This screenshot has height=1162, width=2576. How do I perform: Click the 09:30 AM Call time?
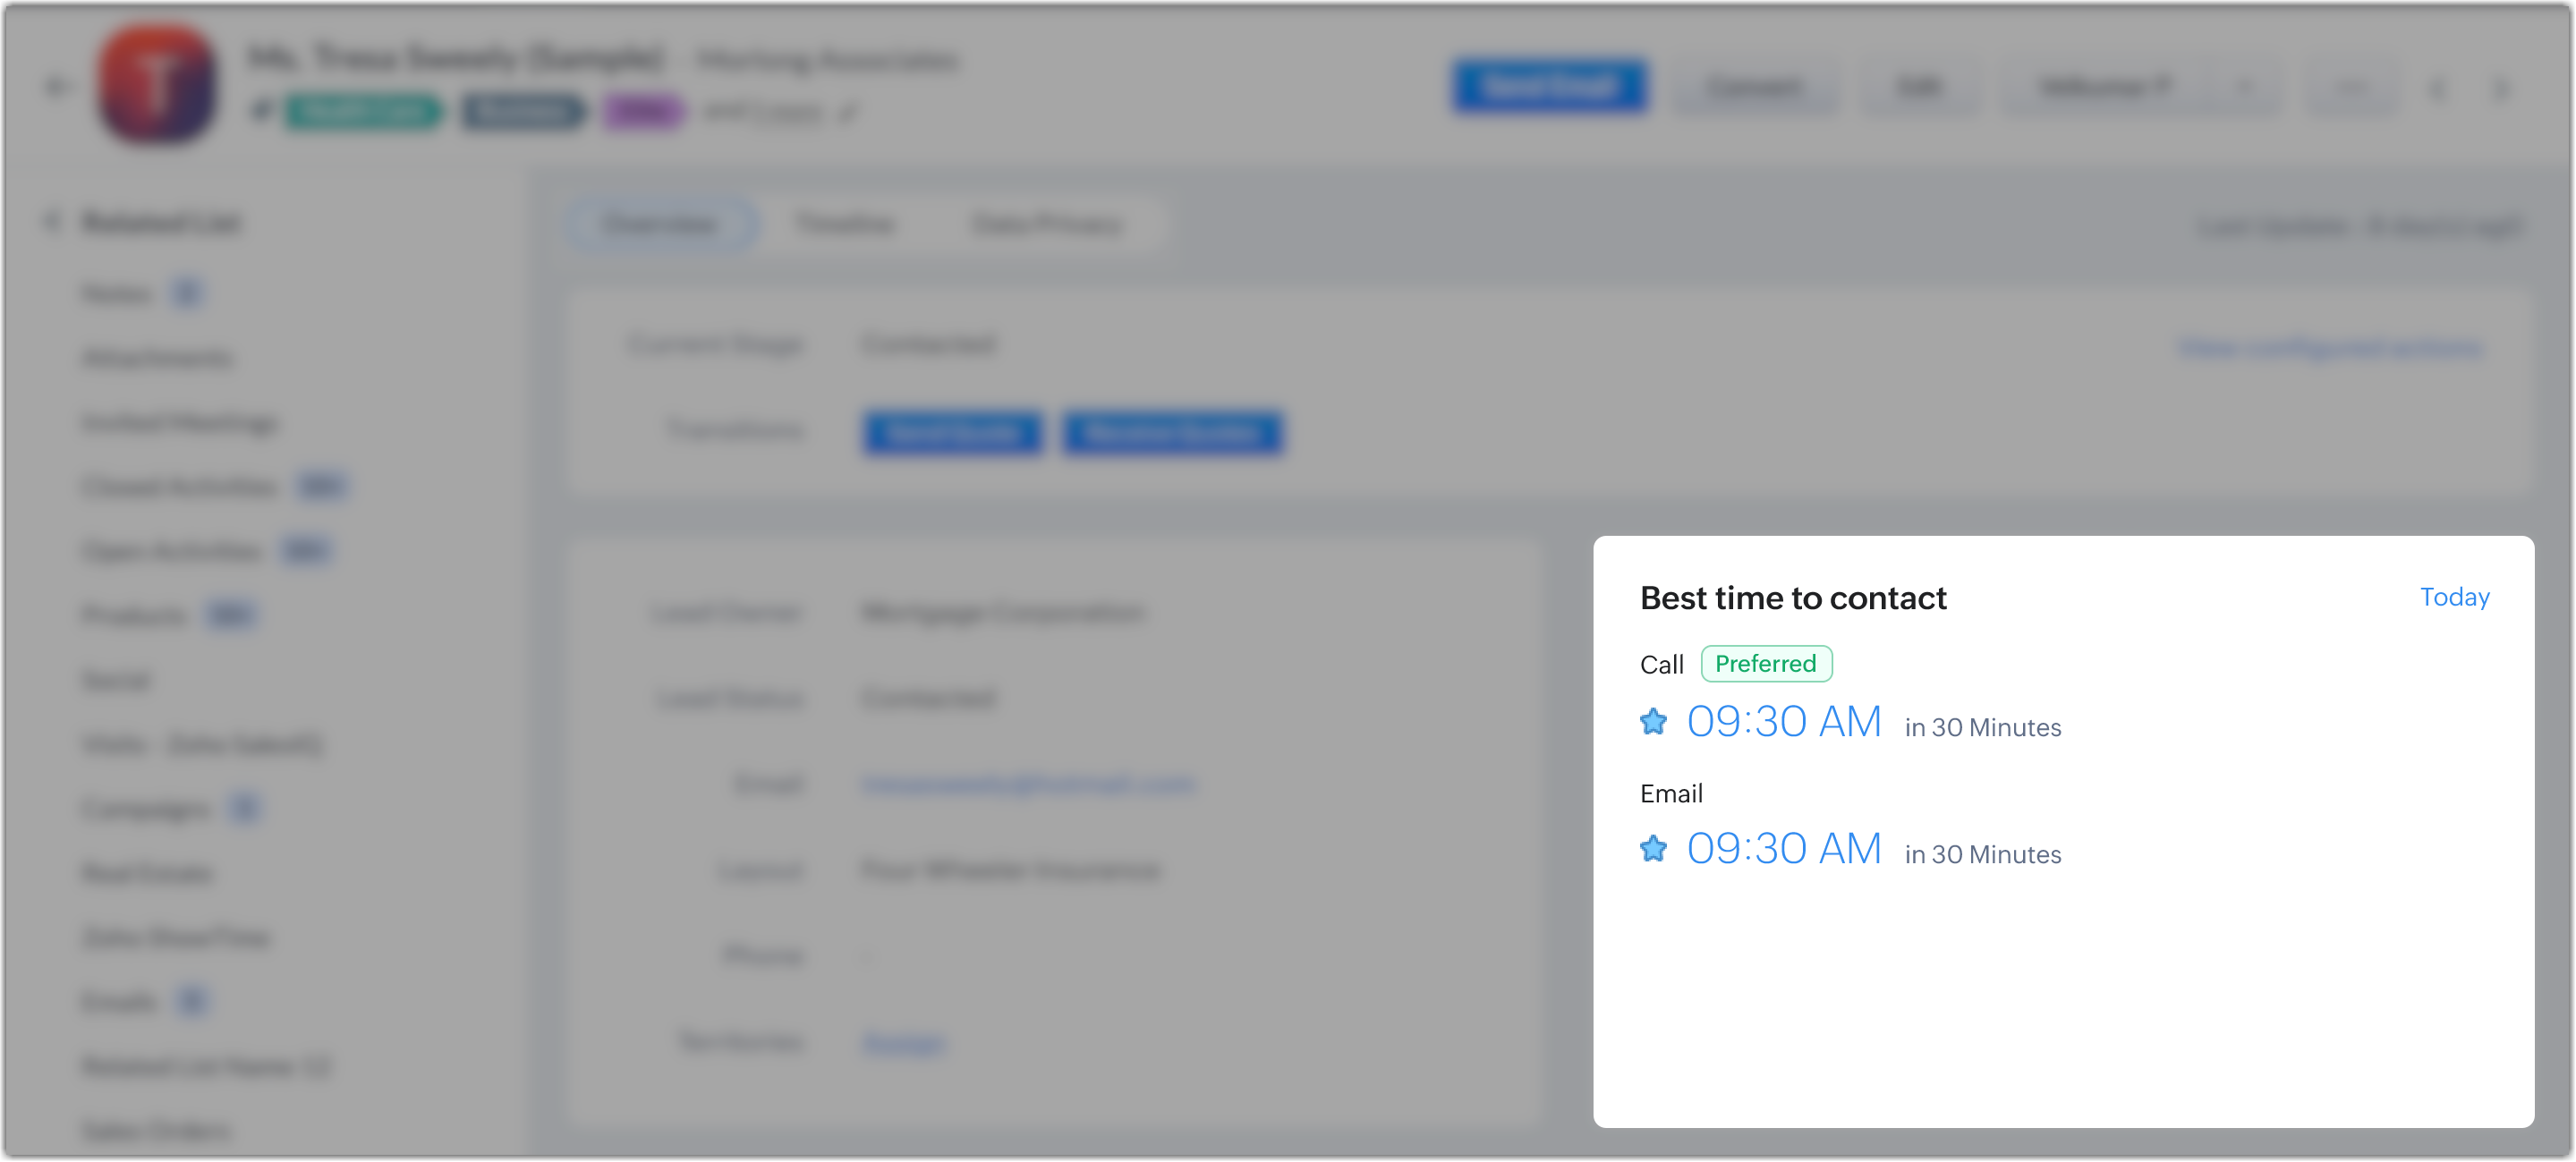(x=1784, y=722)
